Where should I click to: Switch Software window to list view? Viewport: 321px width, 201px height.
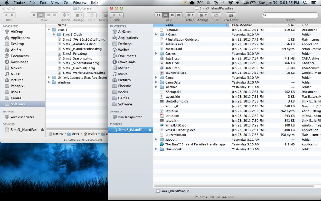pyautogui.click(x=41, y=15)
